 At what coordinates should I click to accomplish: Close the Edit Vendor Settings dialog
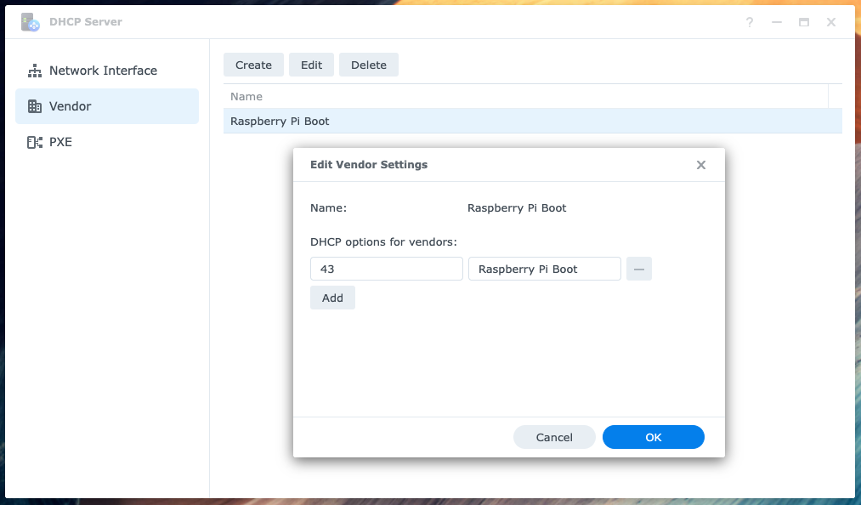pos(701,165)
